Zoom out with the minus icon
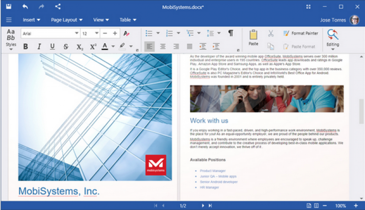The height and width of the screenshot is (210, 365). pos(325,206)
